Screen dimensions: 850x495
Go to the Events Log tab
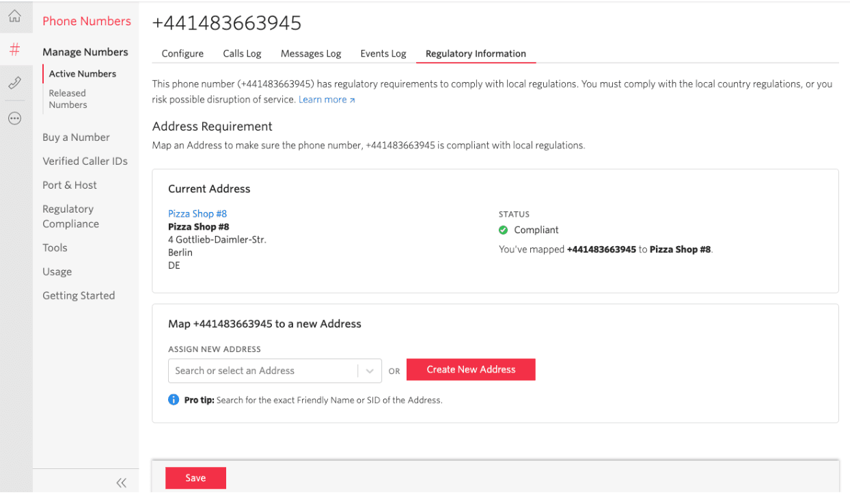point(383,53)
